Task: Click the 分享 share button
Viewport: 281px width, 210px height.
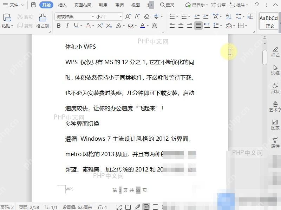Action: [x=218, y=5]
